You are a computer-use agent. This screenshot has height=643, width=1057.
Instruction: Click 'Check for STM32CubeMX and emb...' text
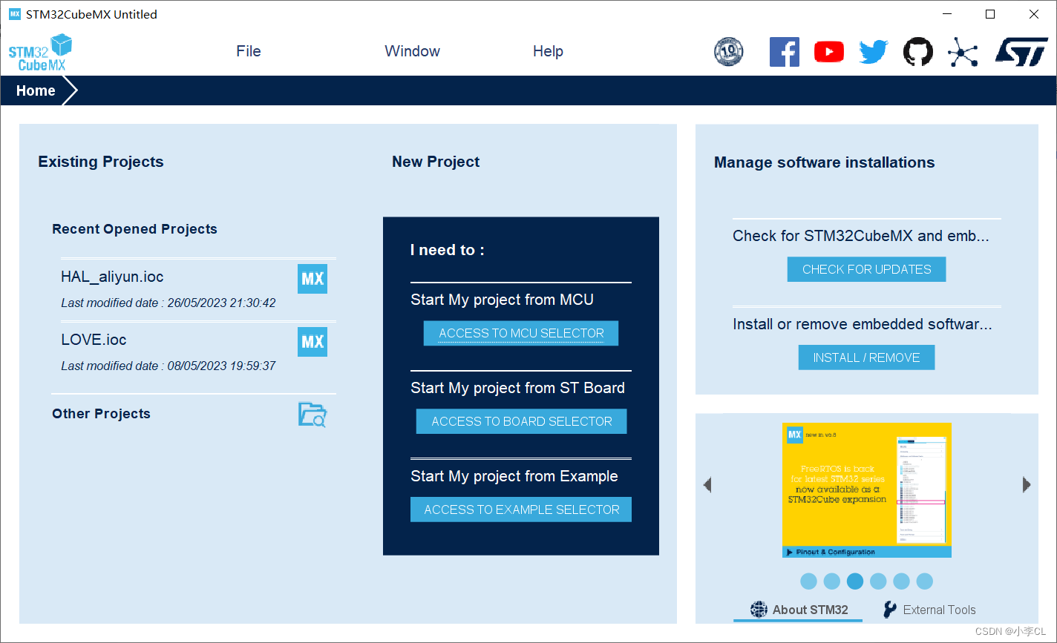(861, 236)
